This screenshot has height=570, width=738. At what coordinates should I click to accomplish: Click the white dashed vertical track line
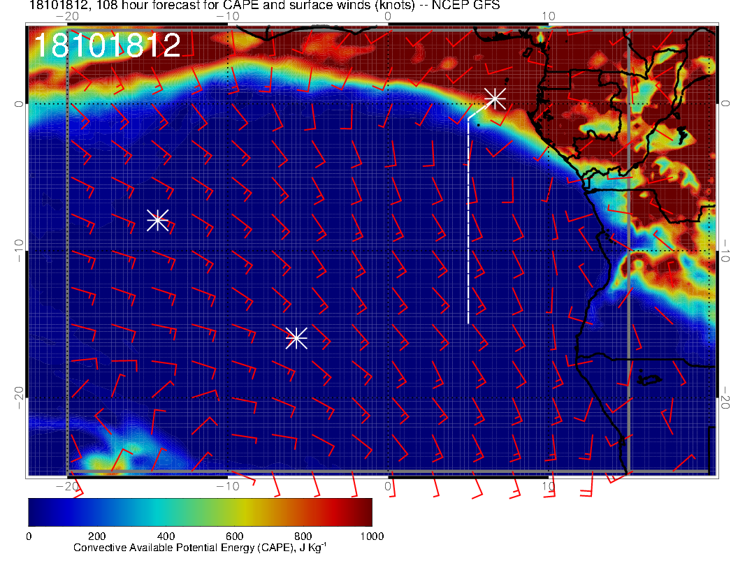pos(468,231)
